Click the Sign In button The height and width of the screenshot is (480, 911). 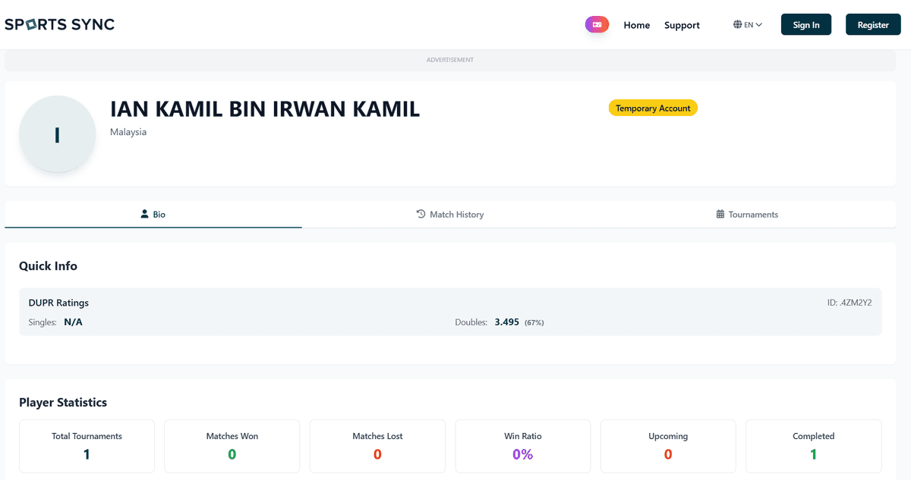(805, 24)
